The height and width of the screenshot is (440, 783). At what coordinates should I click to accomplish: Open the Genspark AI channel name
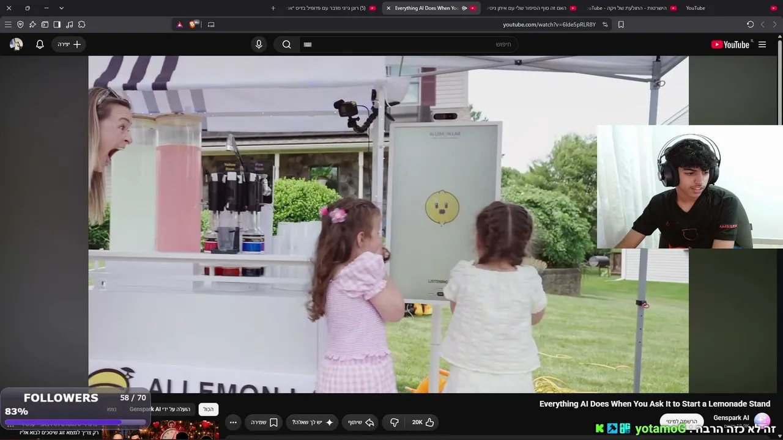coord(731,418)
